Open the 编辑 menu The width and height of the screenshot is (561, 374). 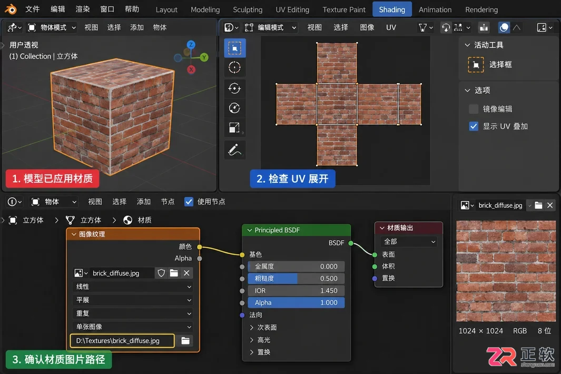[57, 9]
